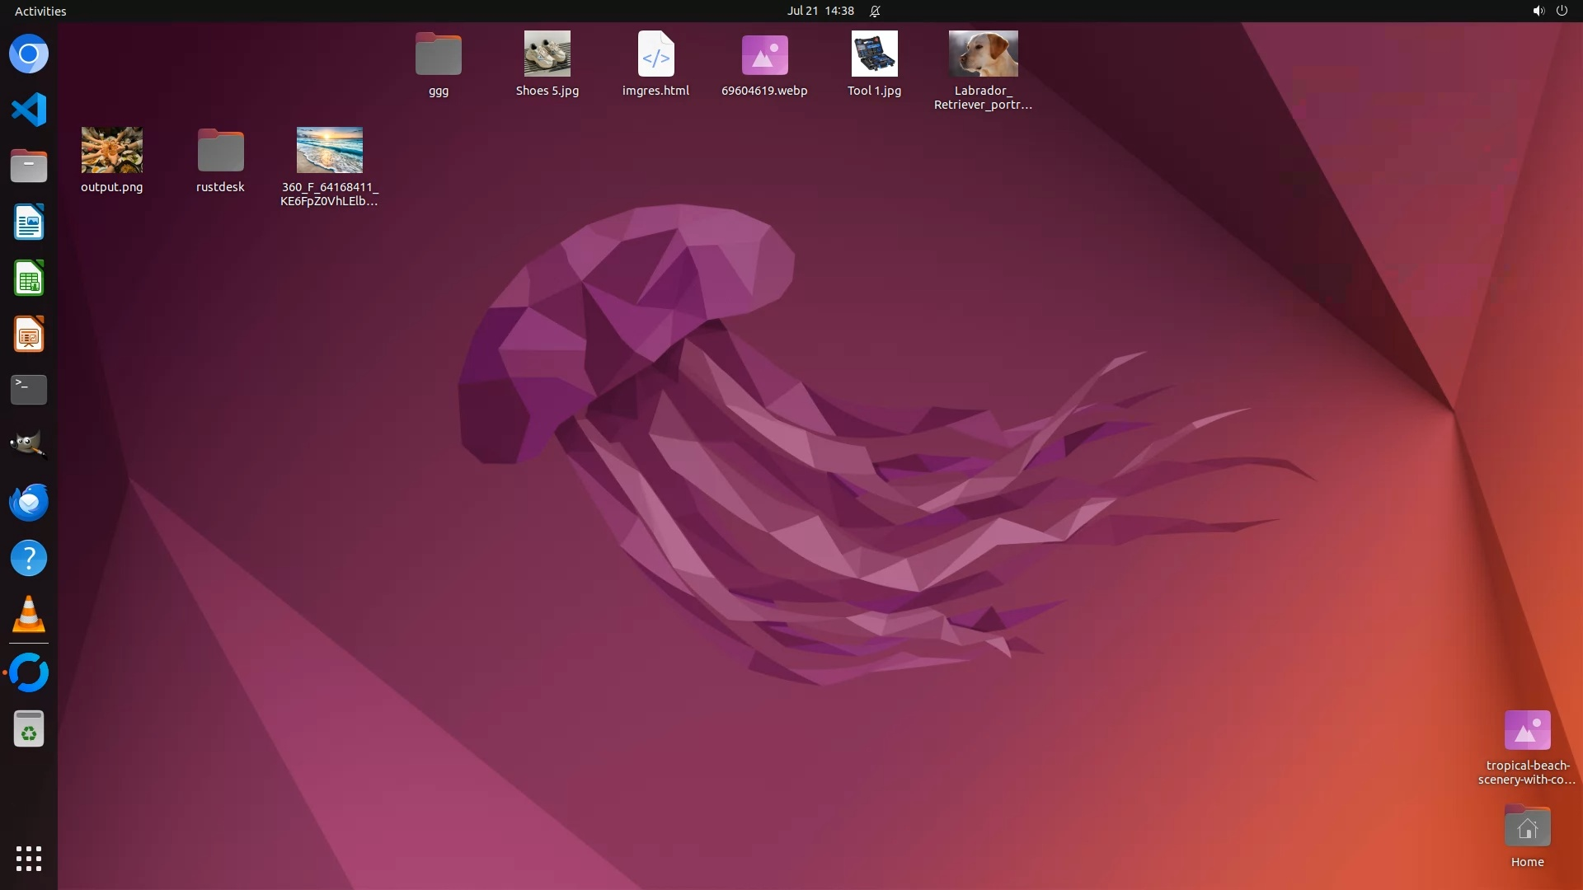
Task: Open the Files manager dock icon
Action: coord(29,166)
